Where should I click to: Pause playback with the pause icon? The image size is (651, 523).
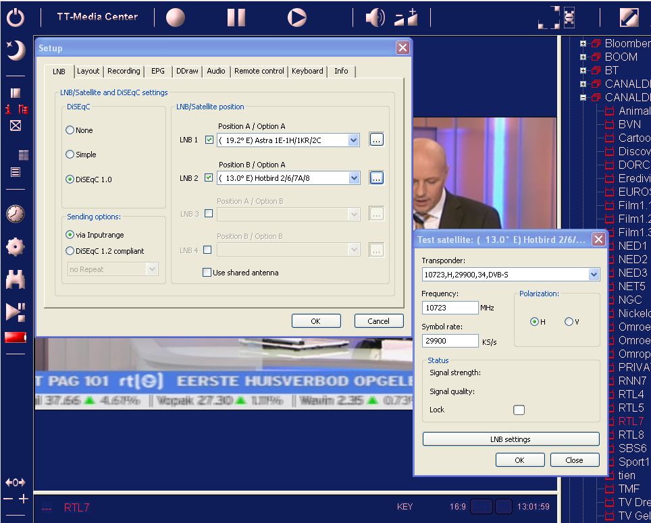(236, 18)
